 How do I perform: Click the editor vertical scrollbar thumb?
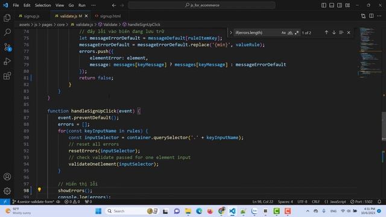[384, 126]
